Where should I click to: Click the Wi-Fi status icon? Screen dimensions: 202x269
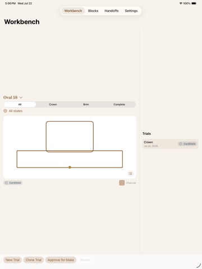click(181, 3)
